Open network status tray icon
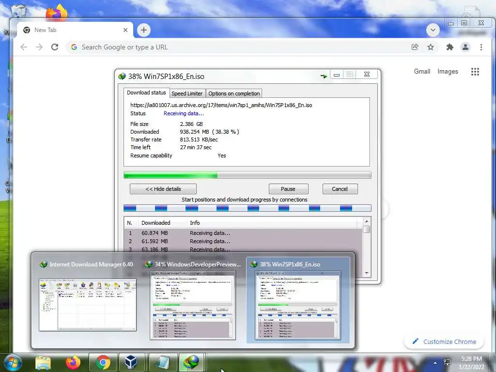 447,362
